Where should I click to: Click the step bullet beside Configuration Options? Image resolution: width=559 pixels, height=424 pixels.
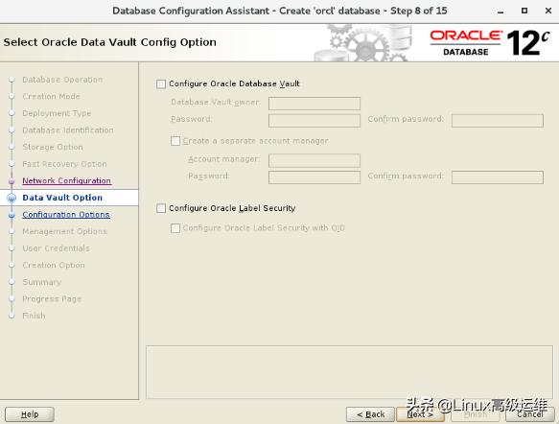pyautogui.click(x=12, y=215)
